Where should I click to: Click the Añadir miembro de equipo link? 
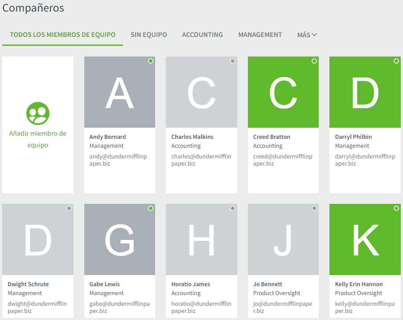38,139
